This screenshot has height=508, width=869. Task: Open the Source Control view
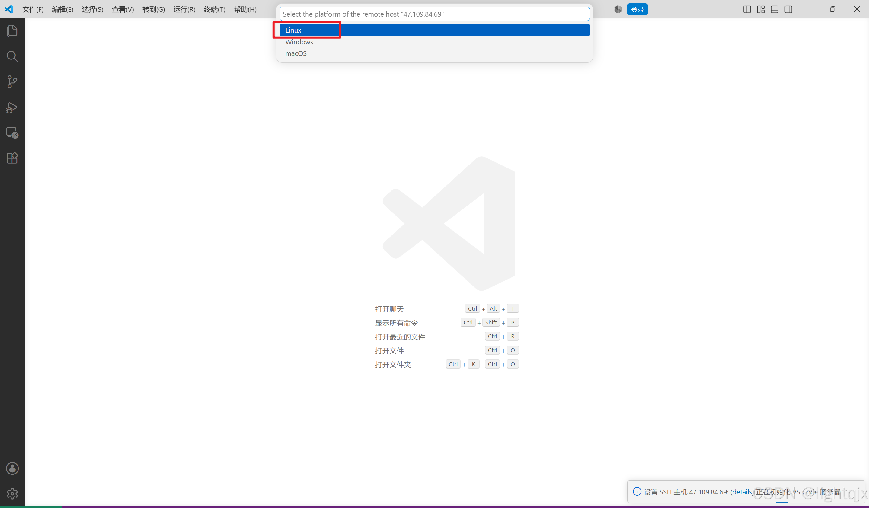12,82
